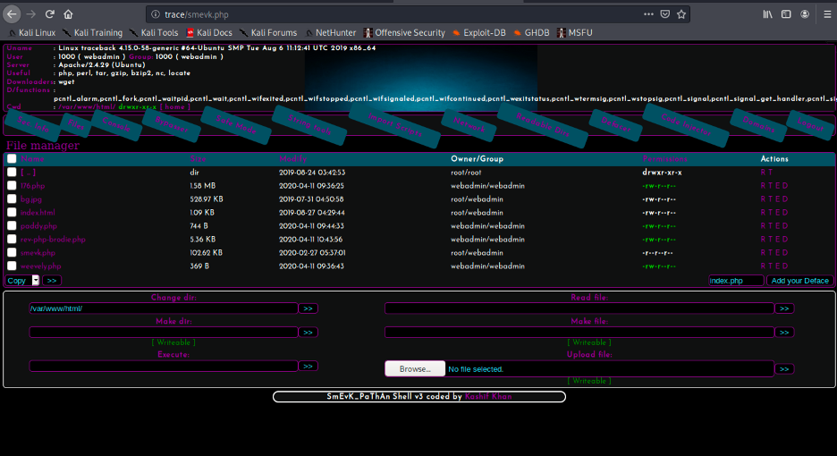The image size is (837, 456).
Task: Open the Safe Mode tab
Action: 236,125
